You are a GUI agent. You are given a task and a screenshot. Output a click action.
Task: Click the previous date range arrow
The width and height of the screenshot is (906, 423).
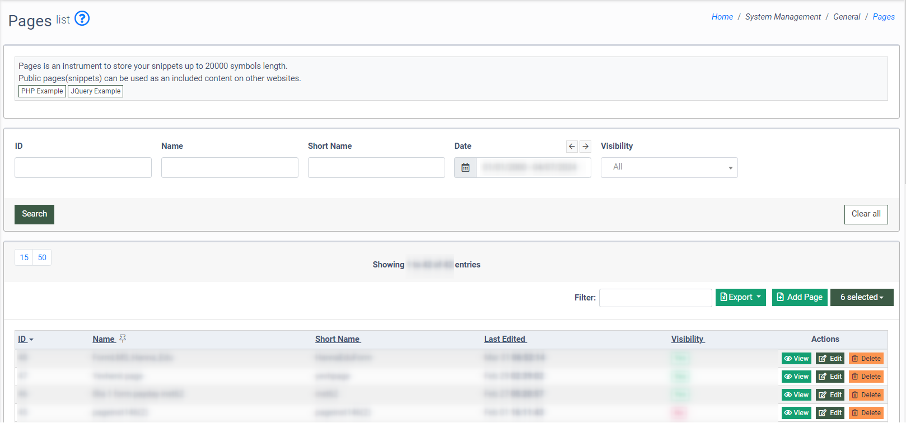tap(572, 147)
